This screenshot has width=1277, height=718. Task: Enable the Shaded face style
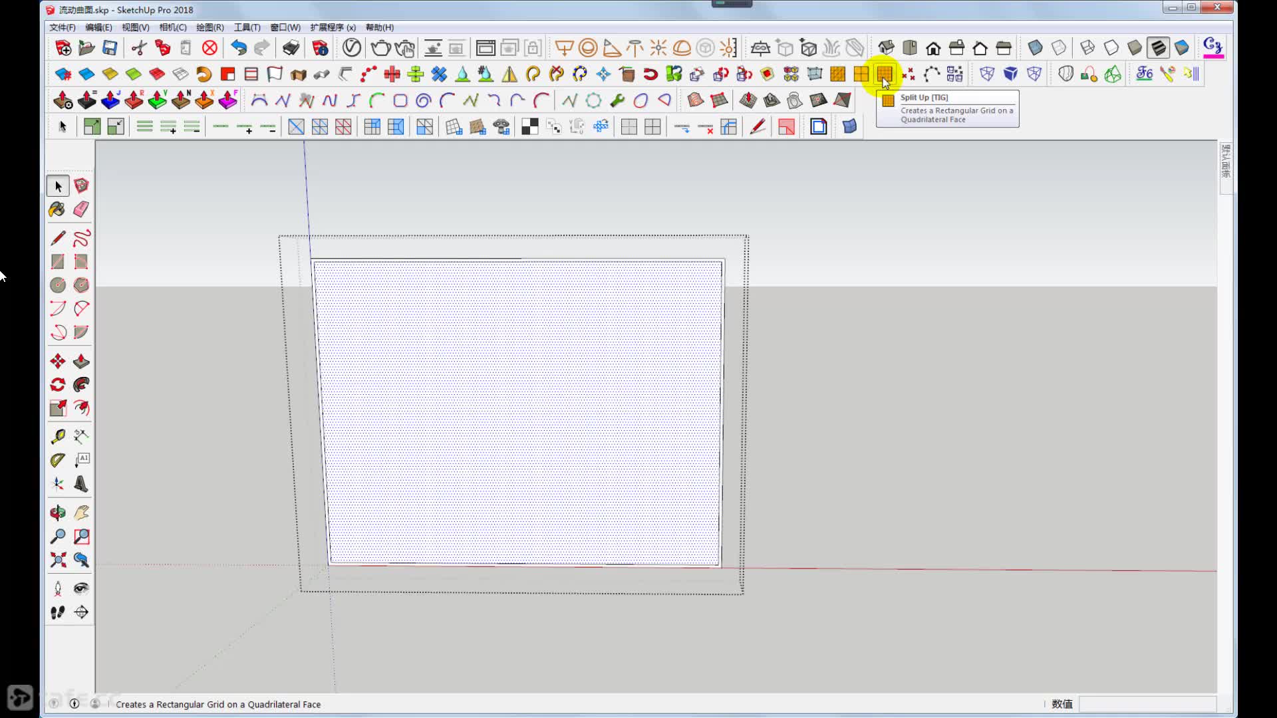click(x=1135, y=48)
